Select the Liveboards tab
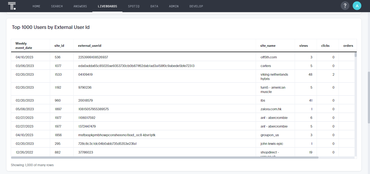 (107, 6)
